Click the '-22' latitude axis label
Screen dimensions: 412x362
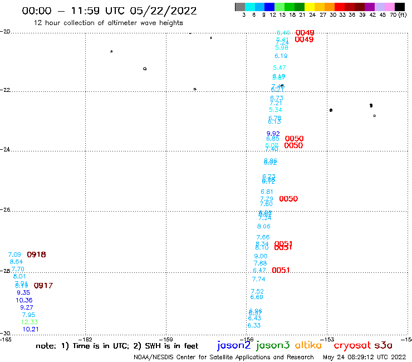5,90
